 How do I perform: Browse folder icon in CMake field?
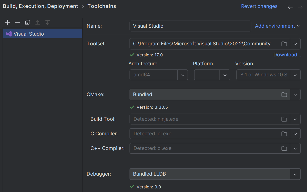284,95
